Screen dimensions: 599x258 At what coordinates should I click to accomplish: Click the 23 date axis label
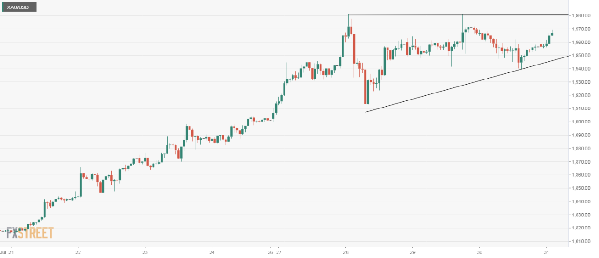[x=145, y=250]
